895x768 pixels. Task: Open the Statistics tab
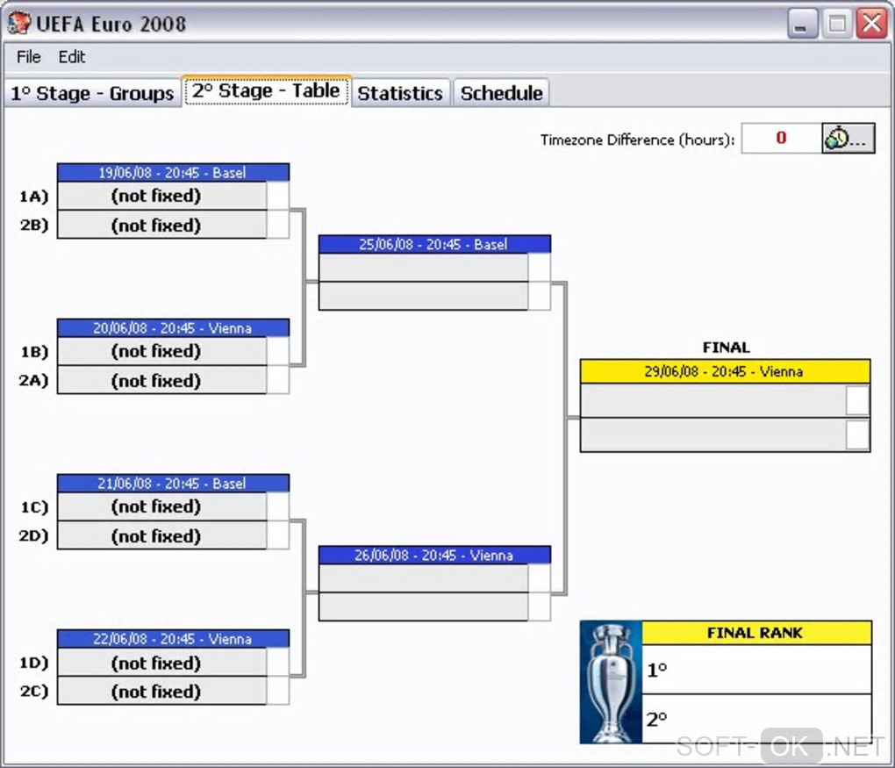coord(400,92)
